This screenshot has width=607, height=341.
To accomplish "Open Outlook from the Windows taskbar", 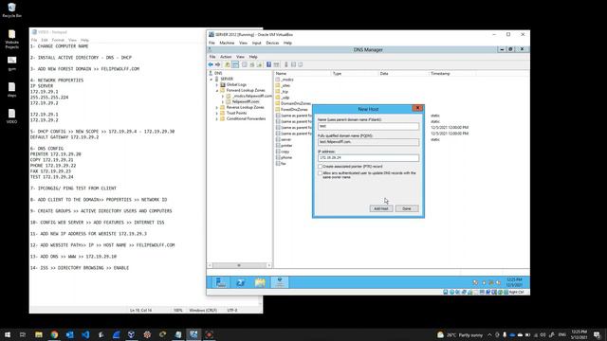I will [x=69, y=334].
